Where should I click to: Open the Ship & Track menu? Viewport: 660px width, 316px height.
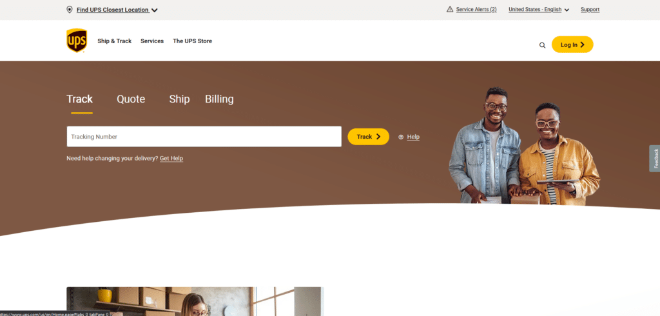pos(115,41)
